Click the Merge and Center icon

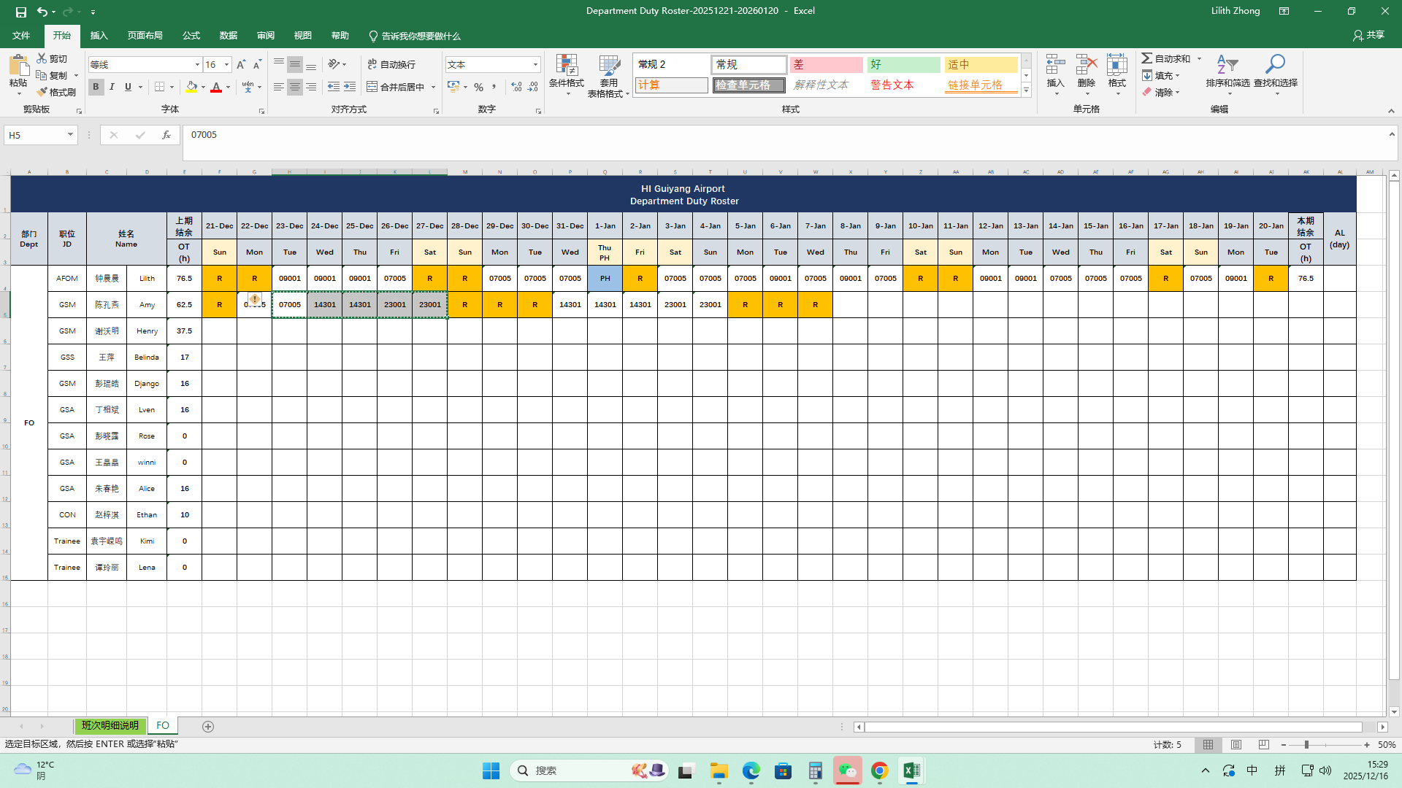(x=372, y=87)
